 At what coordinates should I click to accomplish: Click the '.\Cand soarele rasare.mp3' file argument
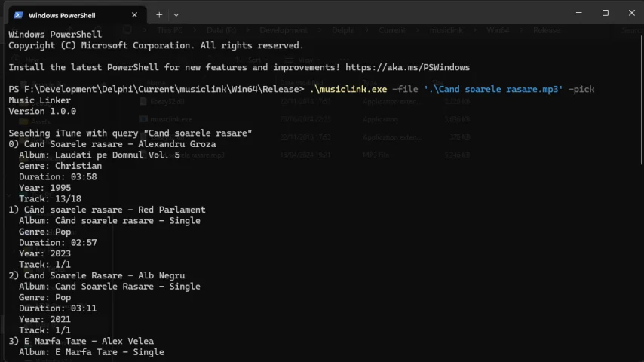point(493,89)
